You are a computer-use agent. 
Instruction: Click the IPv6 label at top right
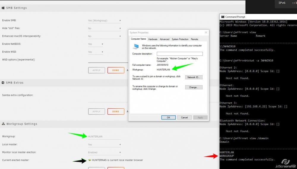click(x=282, y=3)
